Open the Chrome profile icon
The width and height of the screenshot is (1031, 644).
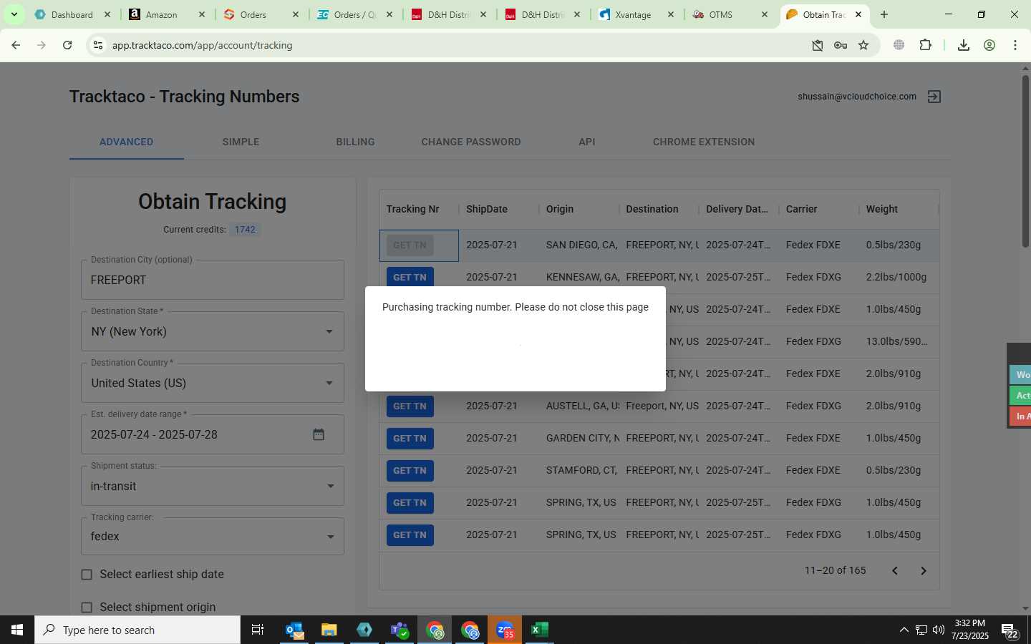(x=989, y=45)
